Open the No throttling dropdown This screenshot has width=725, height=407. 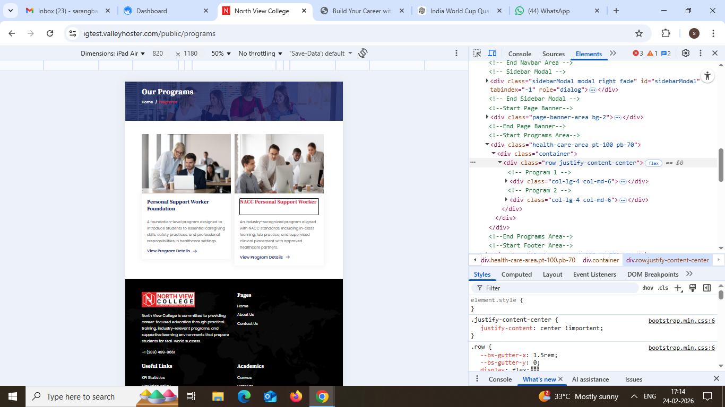261,54
